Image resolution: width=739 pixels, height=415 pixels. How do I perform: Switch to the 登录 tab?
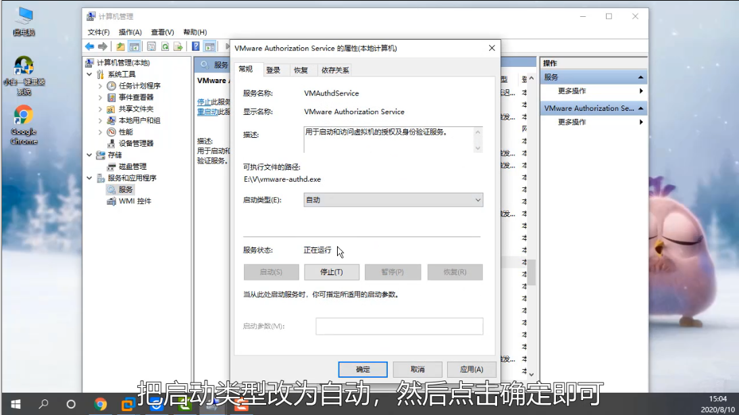pyautogui.click(x=273, y=70)
